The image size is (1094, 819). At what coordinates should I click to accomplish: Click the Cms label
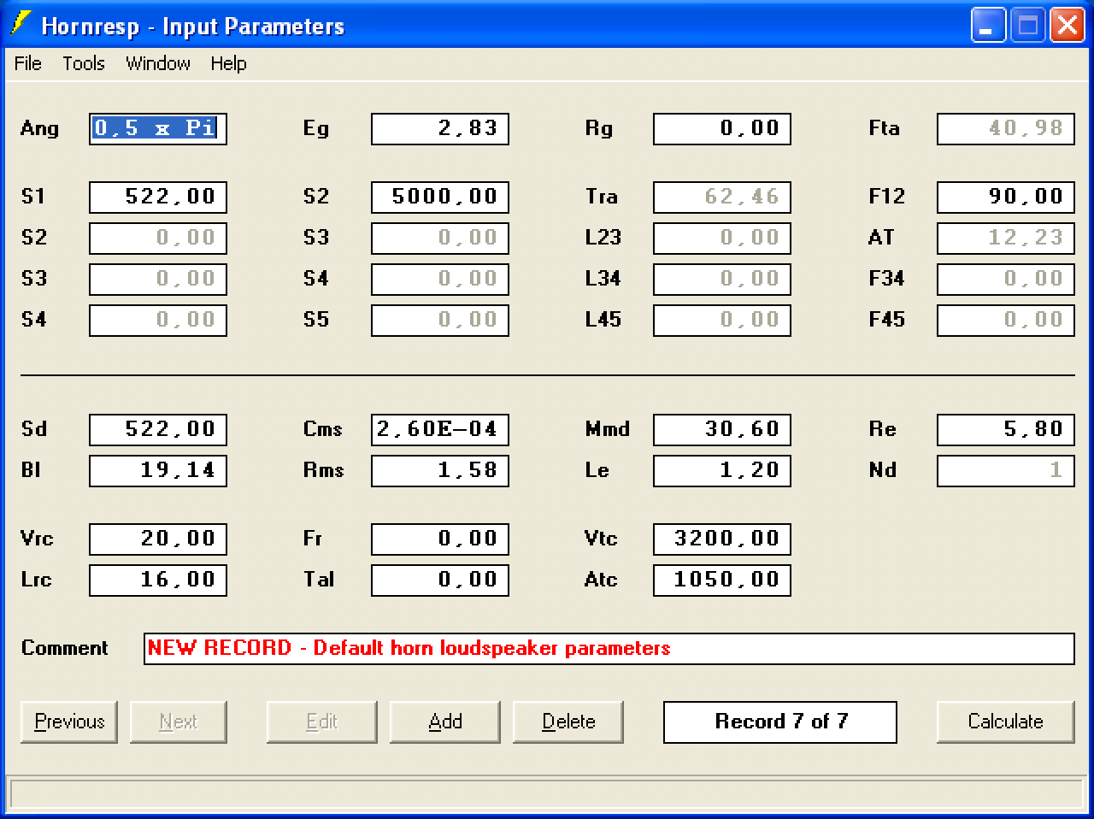click(323, 429)
